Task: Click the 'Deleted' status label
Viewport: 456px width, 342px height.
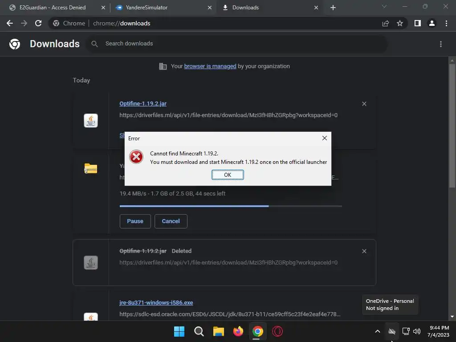Action: 182,251
